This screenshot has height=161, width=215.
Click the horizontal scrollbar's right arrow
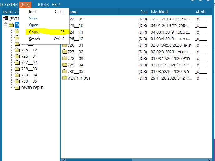(209, 160)
